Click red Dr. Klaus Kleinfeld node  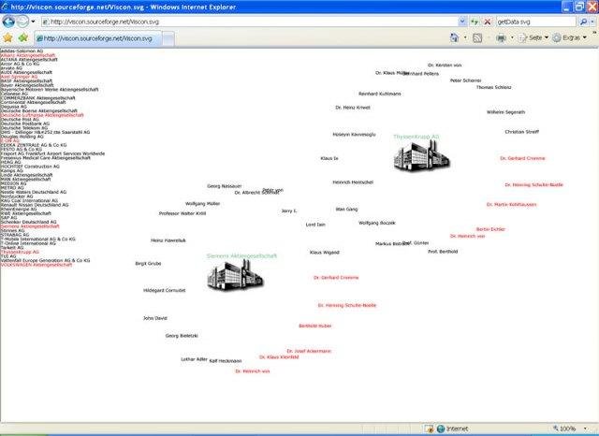pos(279,357)
